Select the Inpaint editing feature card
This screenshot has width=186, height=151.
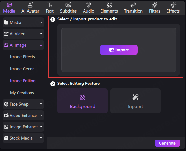pos(135,101)
